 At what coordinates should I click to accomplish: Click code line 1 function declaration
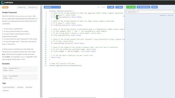point(61,11)
